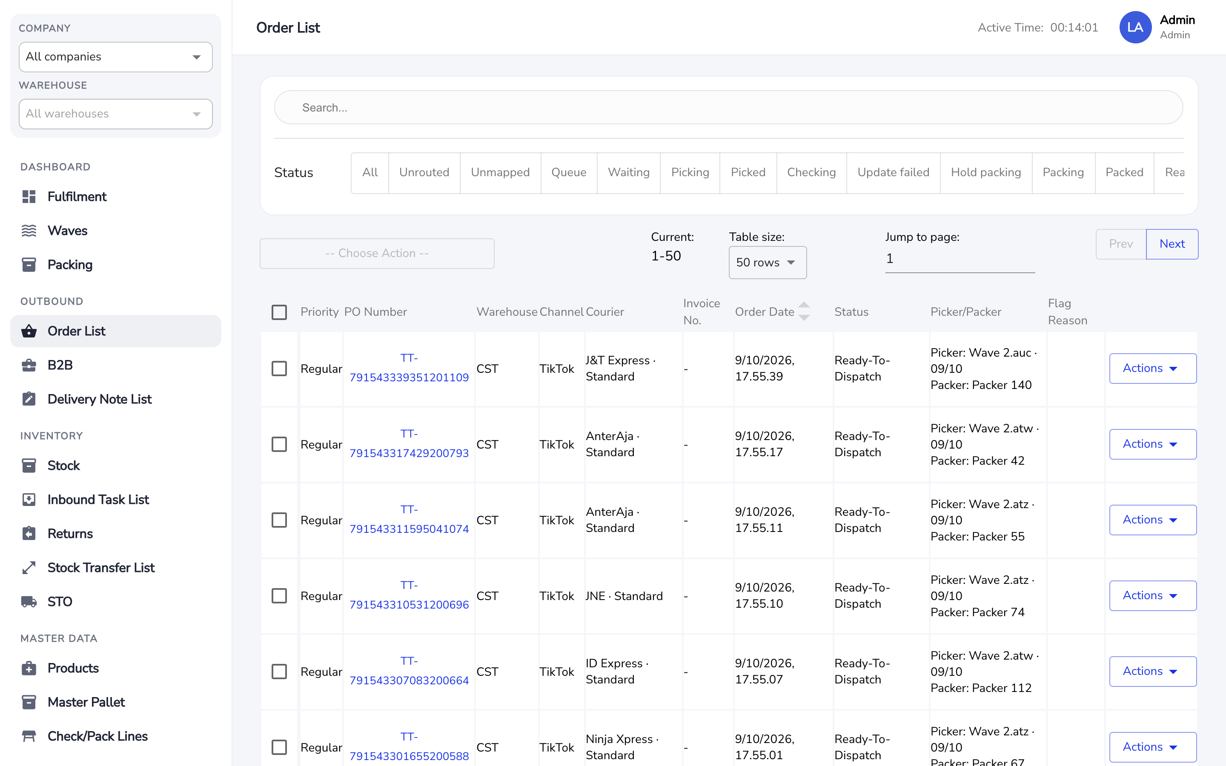Check the row for order 791543310531200696
This screenshot has height=766, width=1226.
pos(279,595)
